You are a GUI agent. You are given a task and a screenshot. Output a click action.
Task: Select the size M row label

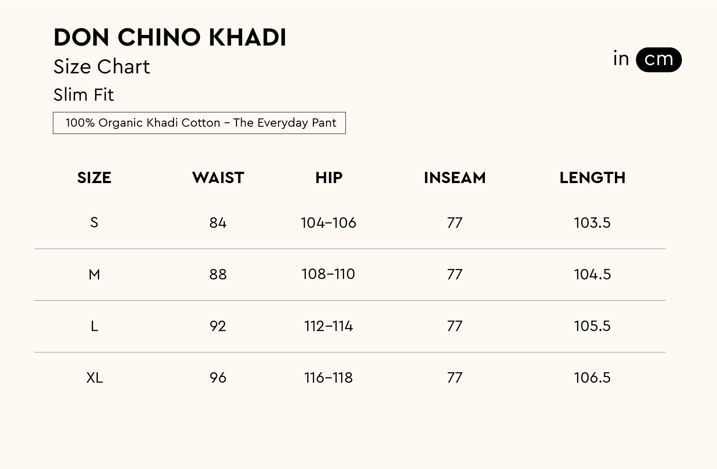pyautogui.click(x=94, y=274)
